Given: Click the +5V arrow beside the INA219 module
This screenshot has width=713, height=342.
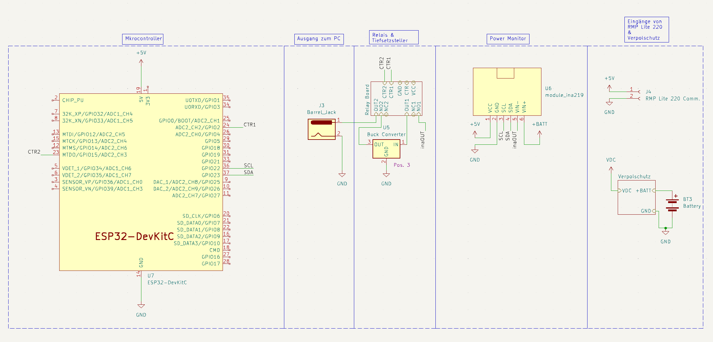Looking at the screenshot, I should [x=475, y=133].
